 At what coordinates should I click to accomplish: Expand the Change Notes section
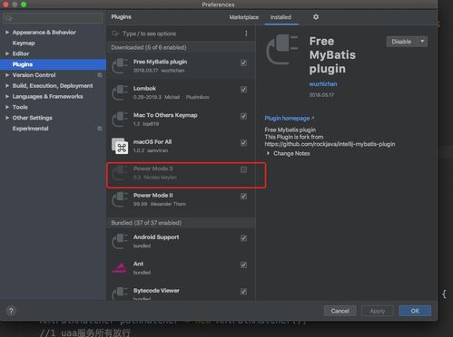268,153
